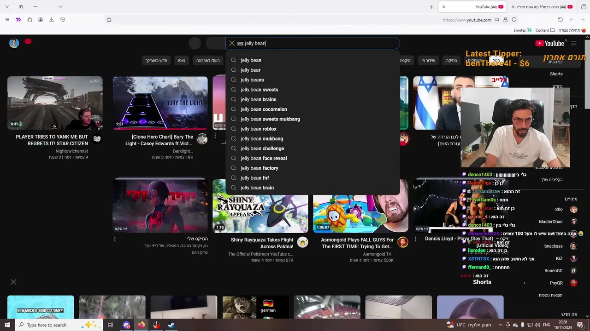Expand the list all tabs dropdown arrow

[60, 7]
